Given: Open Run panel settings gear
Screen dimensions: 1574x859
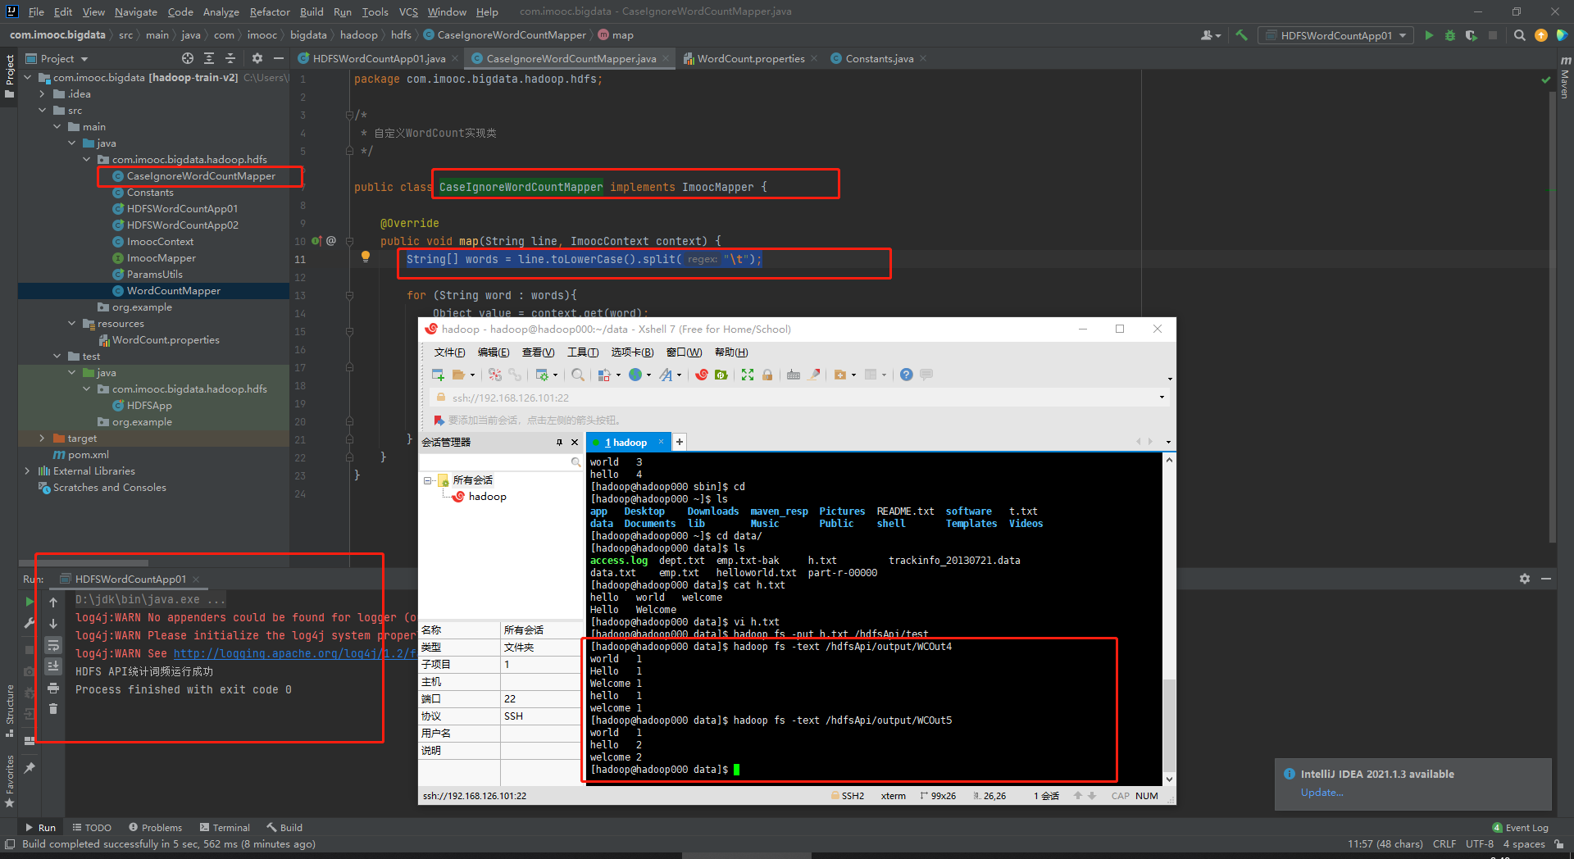Looking at the screenshot, I should (x=1525, y=579).
